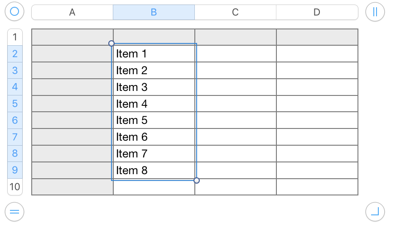The height and width of the screenshot is (228, 396).
Task: Click the circular table select handle
Action: (x=14, y=12)
